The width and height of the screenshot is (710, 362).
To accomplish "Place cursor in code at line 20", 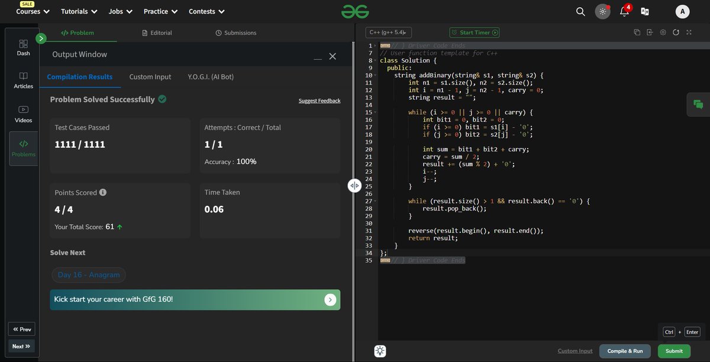I will click(476, 149).
